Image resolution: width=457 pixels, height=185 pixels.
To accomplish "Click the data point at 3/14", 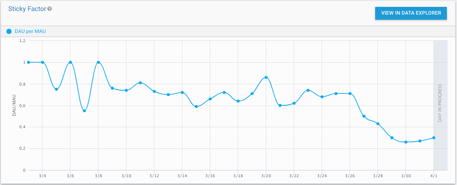I will tap(182, 92).
